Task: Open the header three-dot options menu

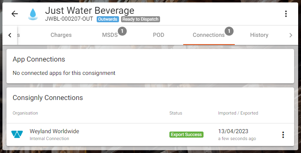Action: 286,14
